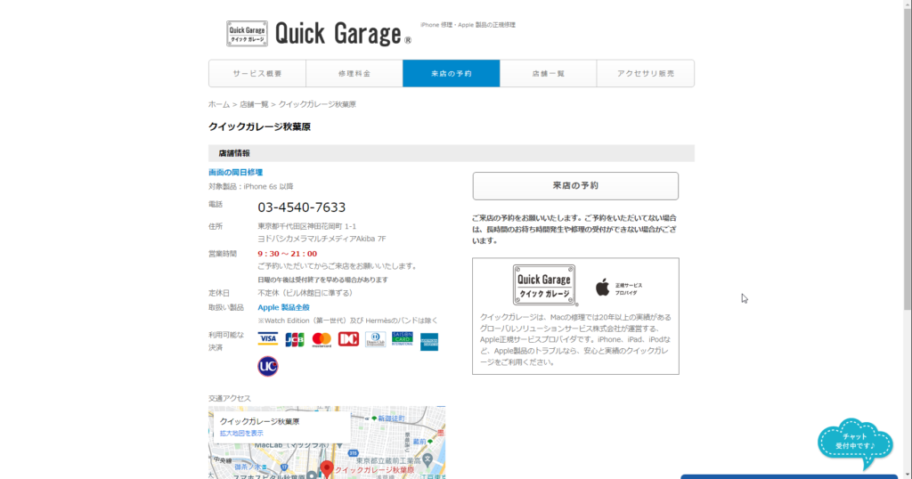Screen dimensions: 912x479
Task: Click the クイックガレージ秋葉原 page heading
Action: [x=259, y=126]
